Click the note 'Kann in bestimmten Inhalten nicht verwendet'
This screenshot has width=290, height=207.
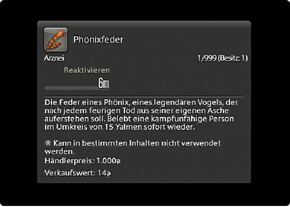137,143
